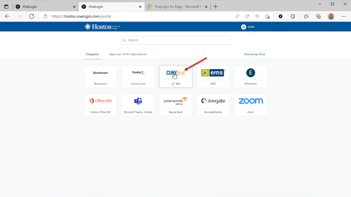
Task: Focus the app Search field
Action: [x=175, y=40]
